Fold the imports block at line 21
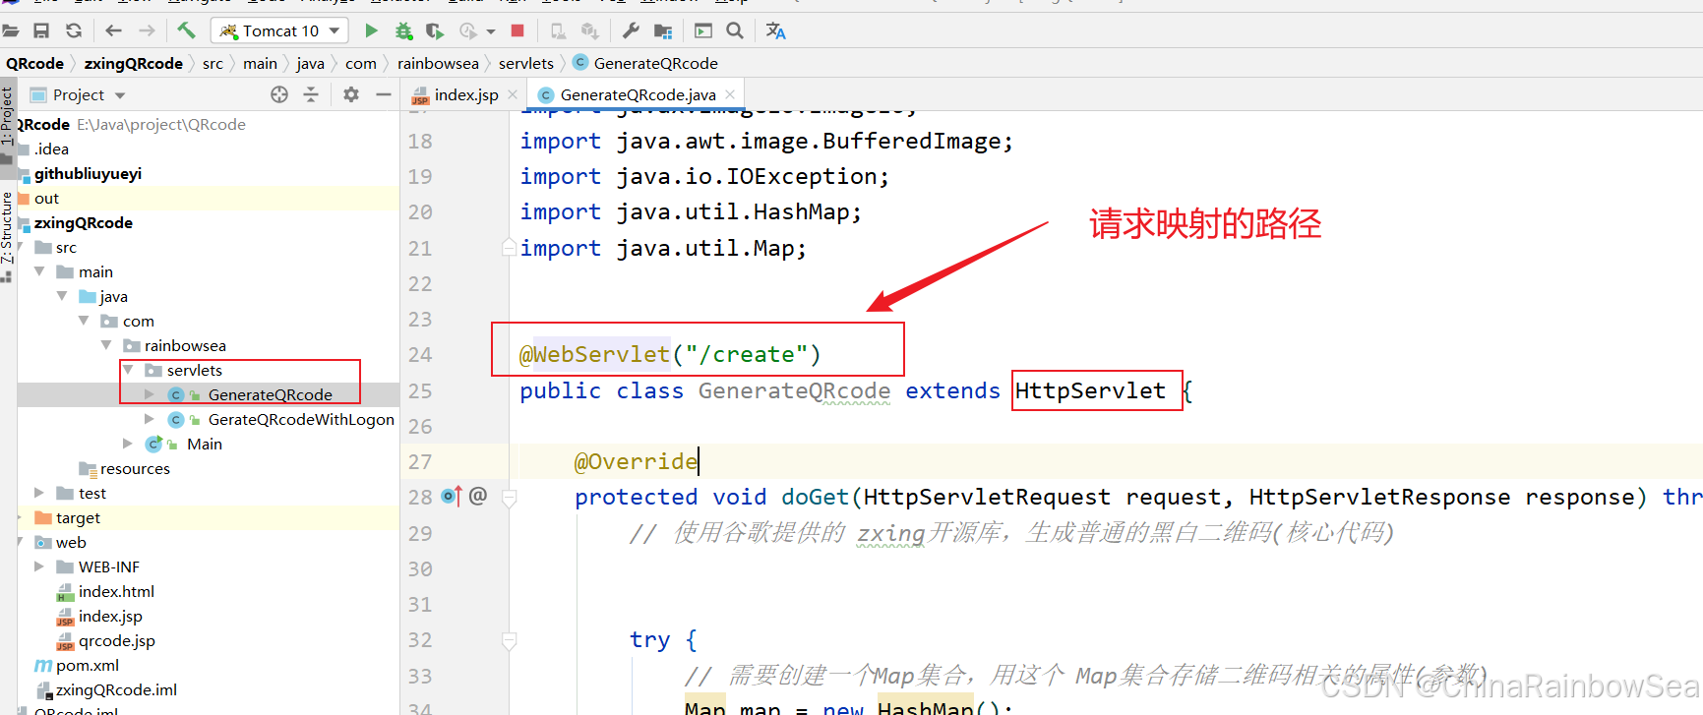Screen dimensions: 1703x715 tap(510, 248)
